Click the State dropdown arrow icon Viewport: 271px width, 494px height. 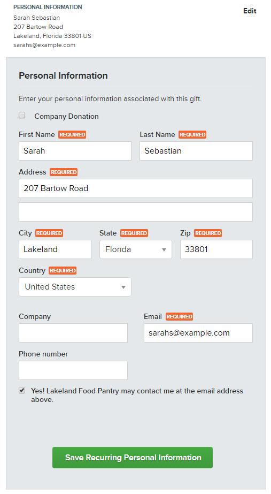point(164,250)
